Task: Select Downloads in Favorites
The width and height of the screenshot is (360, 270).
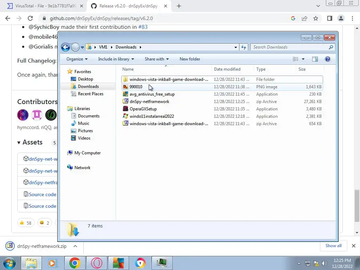Action: pyautogui.click(x=88, y=86)
